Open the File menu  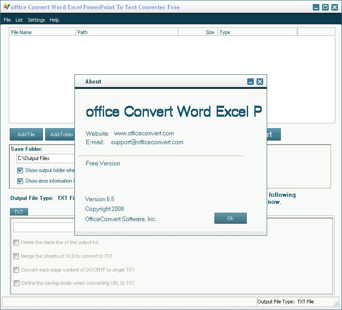point(7,20)
